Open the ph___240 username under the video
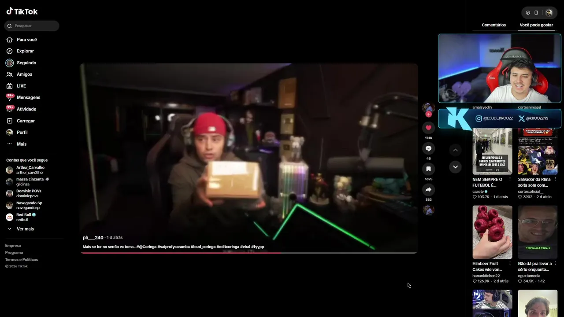 coord(93,238)
